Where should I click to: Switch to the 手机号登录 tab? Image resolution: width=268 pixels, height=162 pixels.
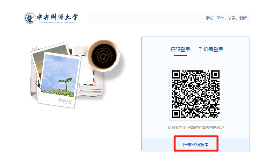[211, 50]
